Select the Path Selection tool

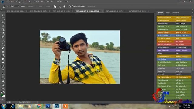pyautogui.click(x=3, y=74)
